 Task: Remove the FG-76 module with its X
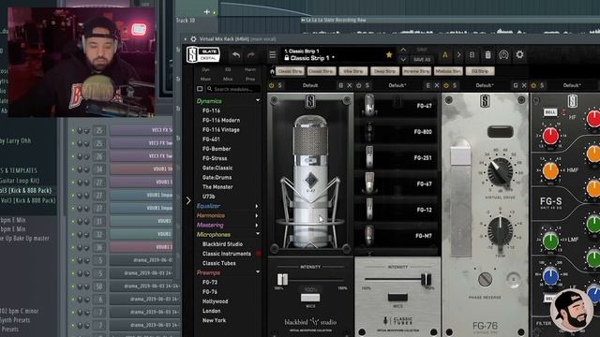pyautogui.click(x=524, y=85)
